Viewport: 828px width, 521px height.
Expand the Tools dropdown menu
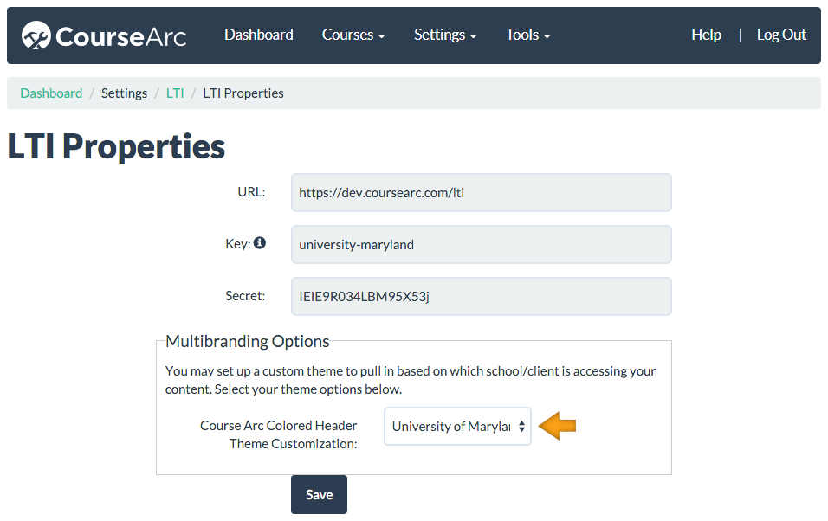[528, 35]
